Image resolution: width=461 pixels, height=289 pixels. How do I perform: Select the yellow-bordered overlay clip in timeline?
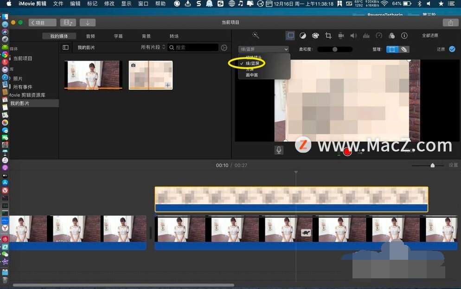[x=291, y=199]
